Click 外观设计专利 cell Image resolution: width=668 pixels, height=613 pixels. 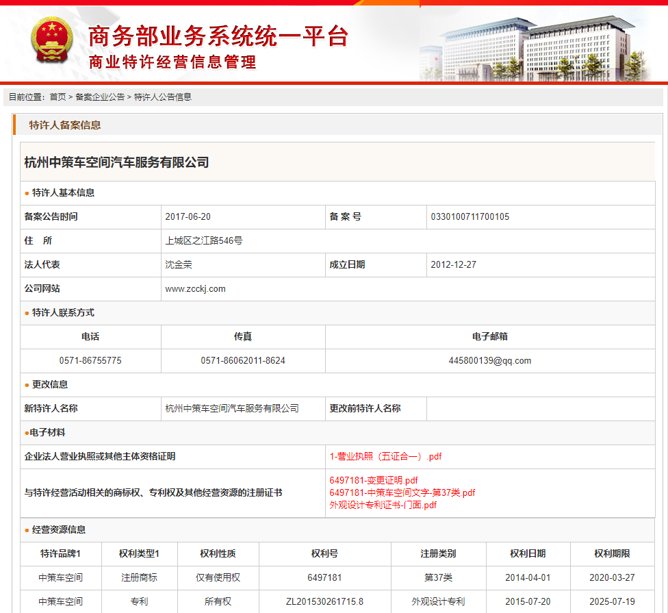[x=438, y=601]
